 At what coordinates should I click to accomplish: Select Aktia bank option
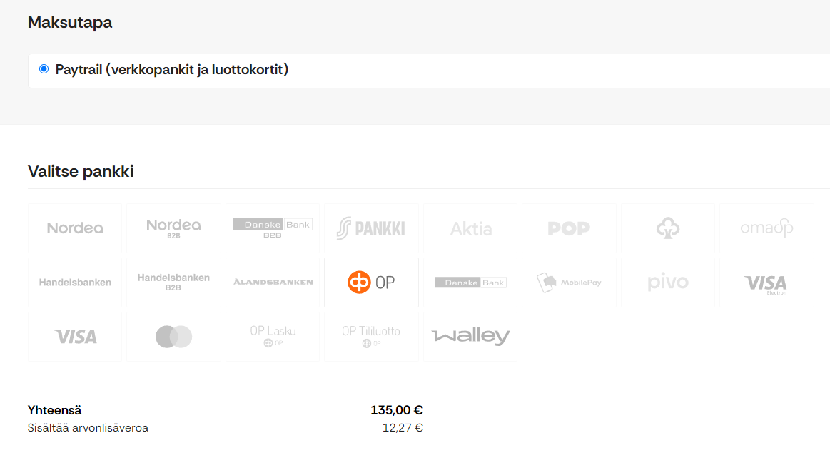(x=470, y=228)
